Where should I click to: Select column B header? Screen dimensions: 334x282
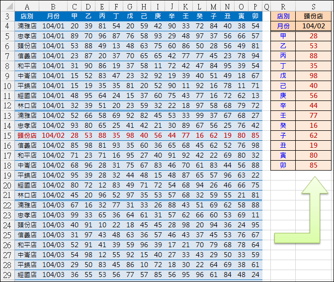point(53,6)
